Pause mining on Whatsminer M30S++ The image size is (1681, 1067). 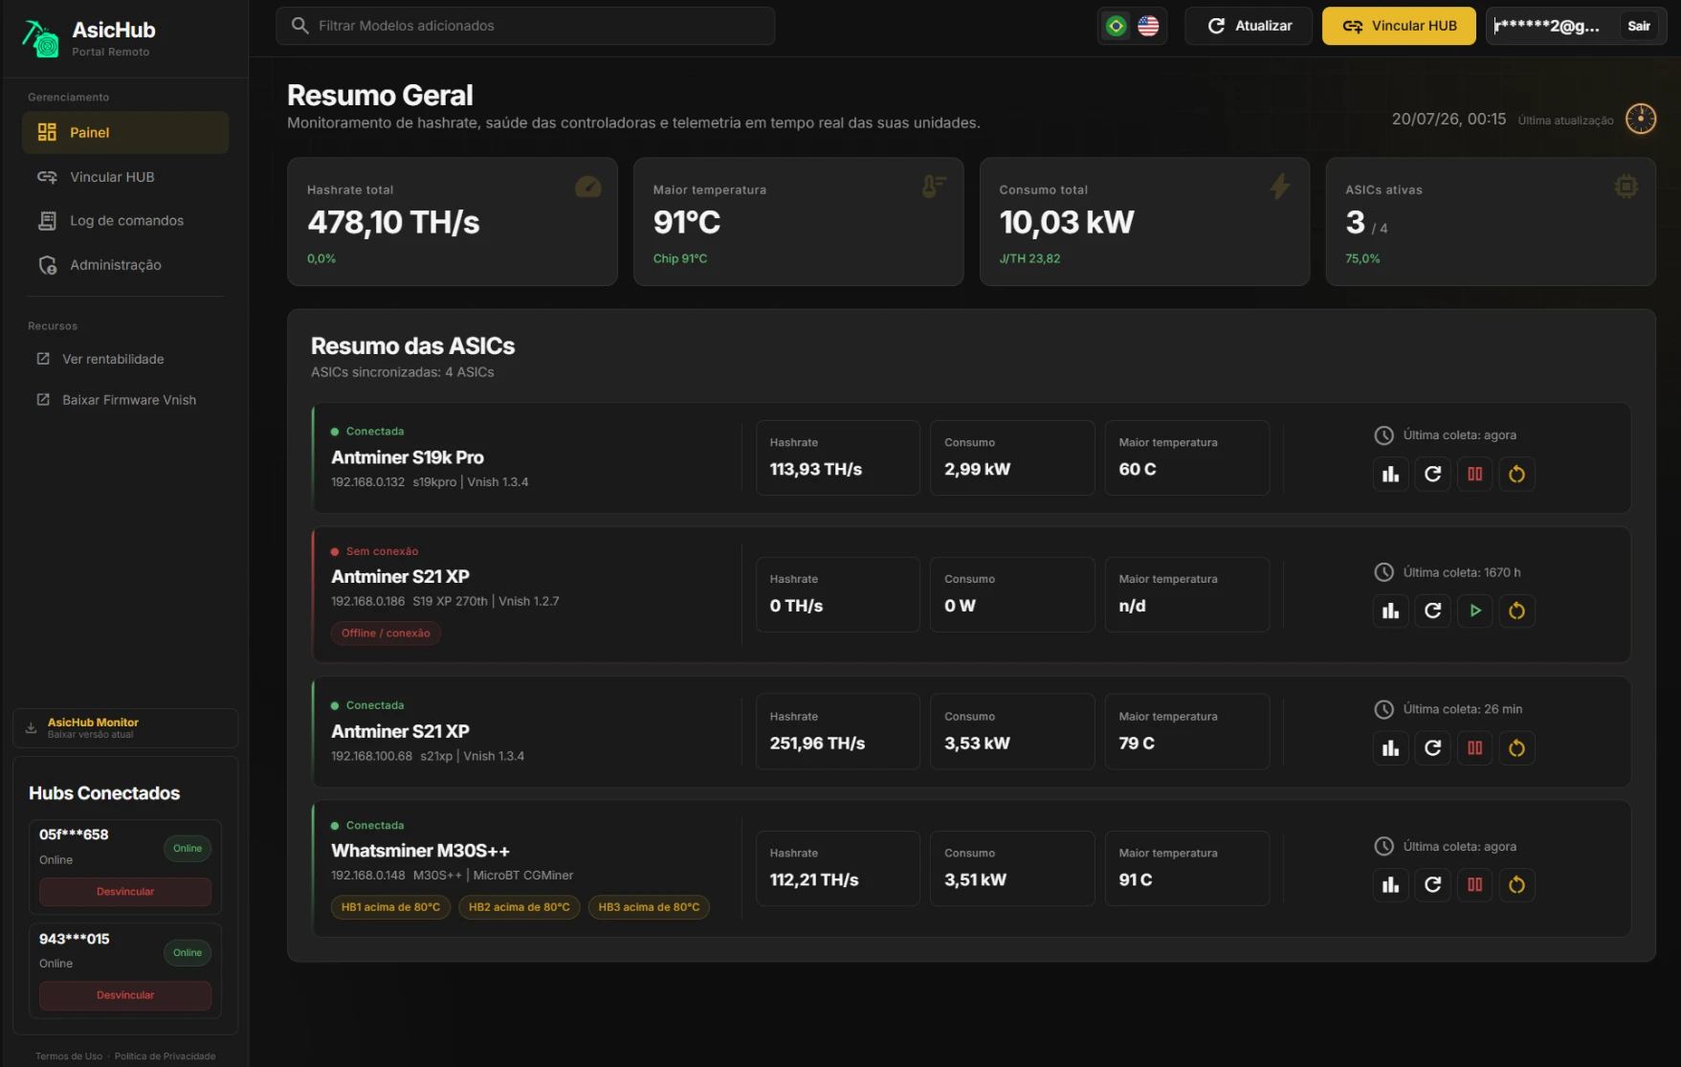pos(1474,885)
